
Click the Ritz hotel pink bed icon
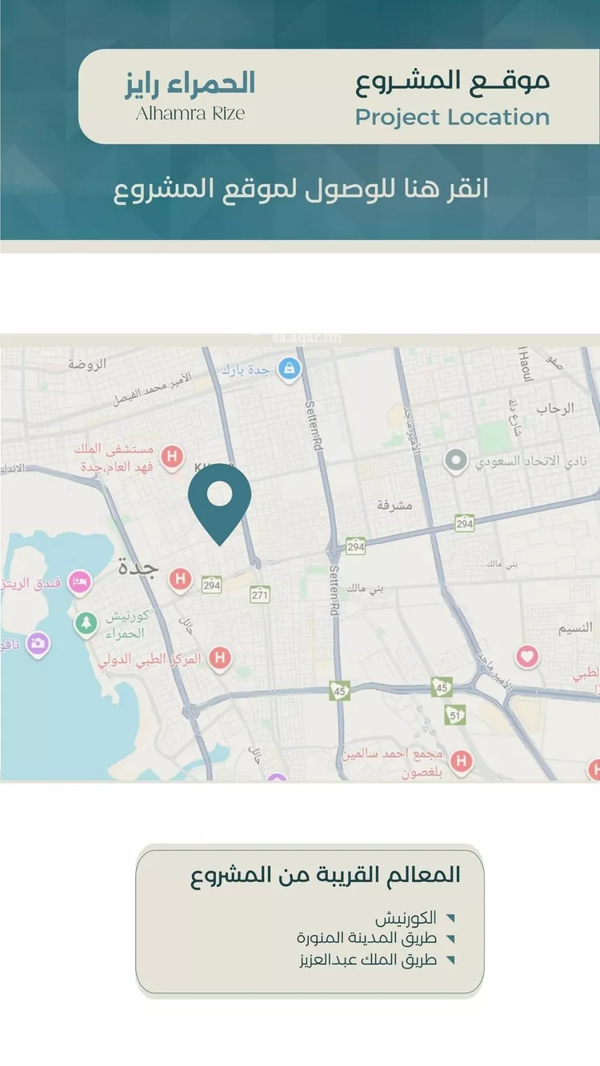tap(79, 581)
